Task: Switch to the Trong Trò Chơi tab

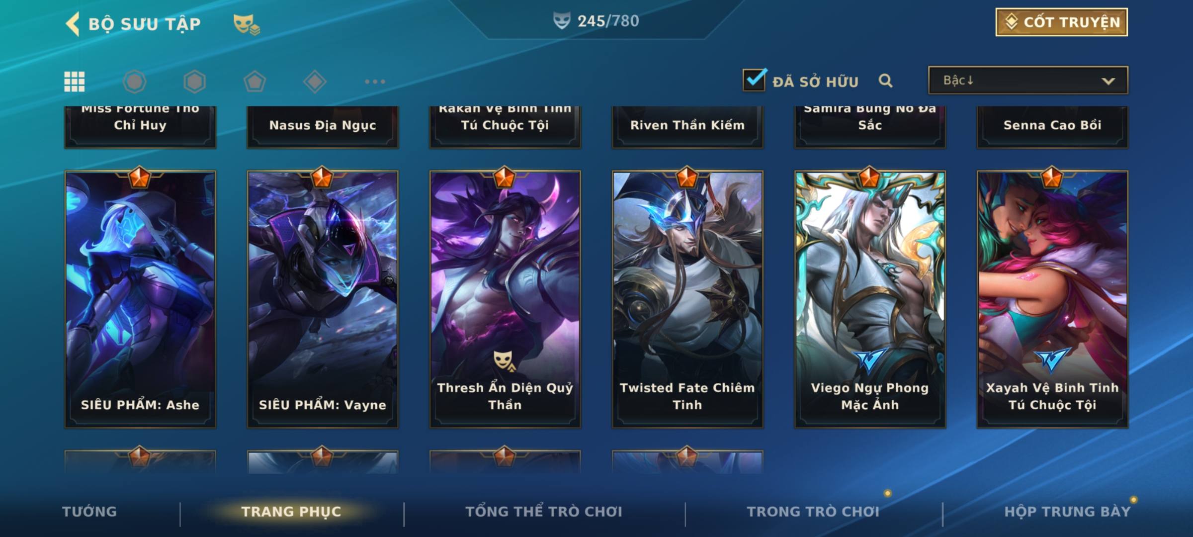Action: tap(813, 512)
